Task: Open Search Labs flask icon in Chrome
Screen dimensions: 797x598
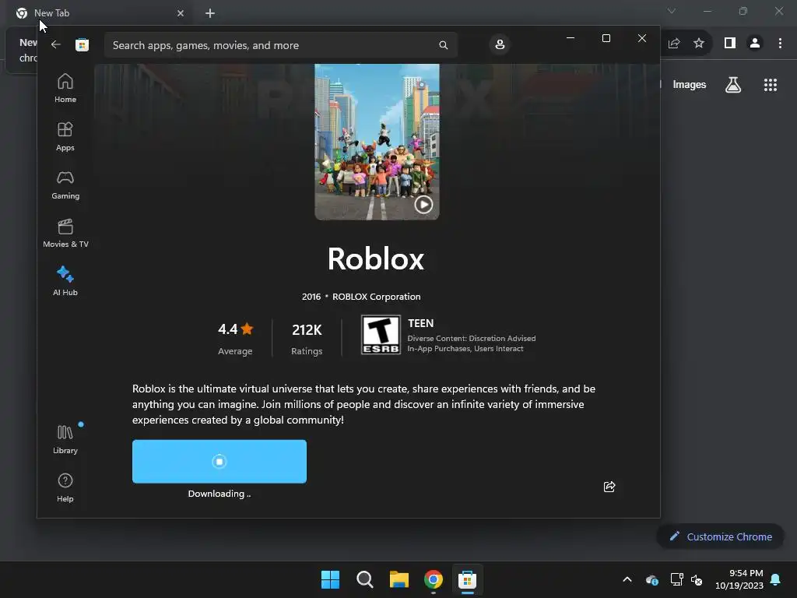Action: tap(733, 85)
